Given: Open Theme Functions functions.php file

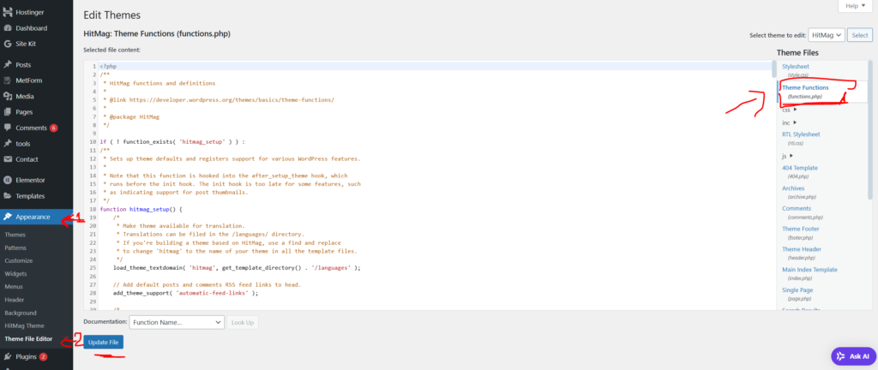Looking at the screenshot, I should 805,87.
